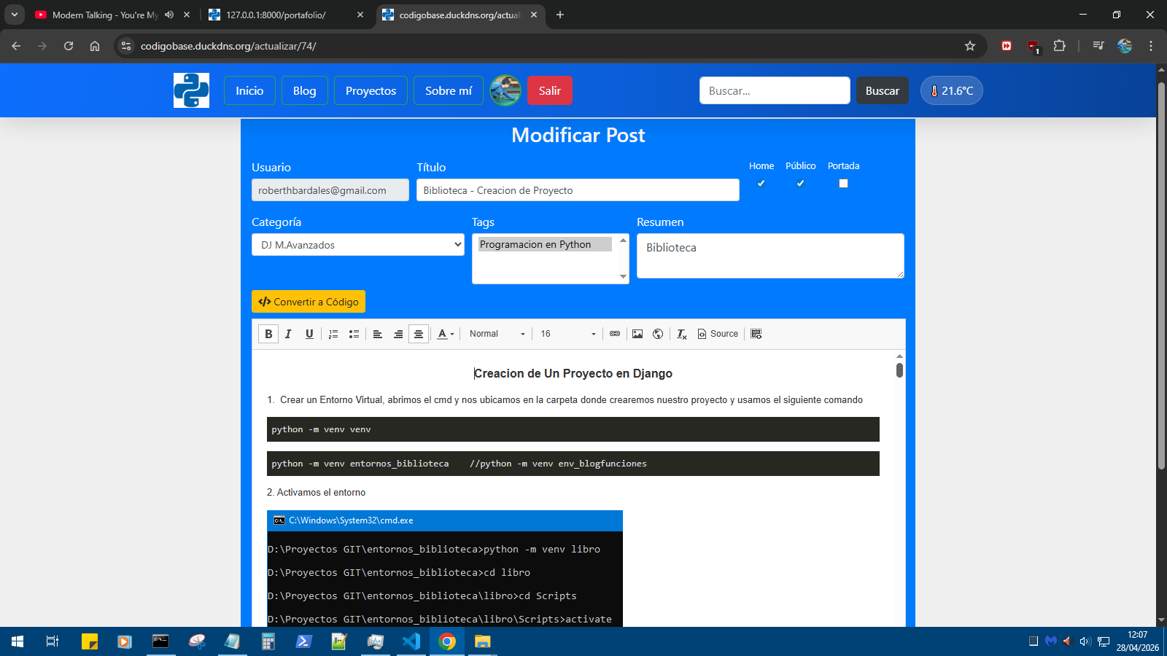Click in the Buscar search field
The width and height of the screenshot is (1167, 656).
pos(775,90)
